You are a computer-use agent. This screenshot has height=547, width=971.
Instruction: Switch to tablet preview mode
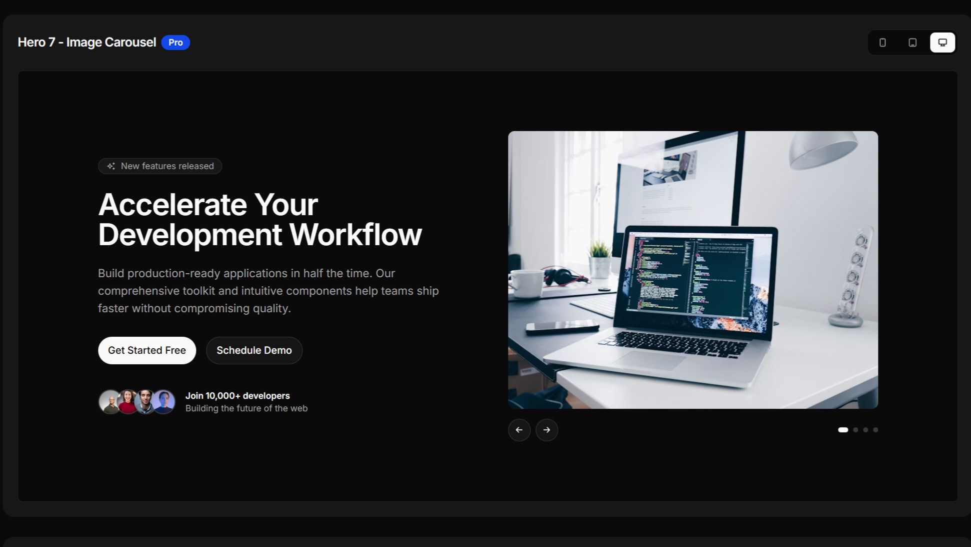[912, 43]
